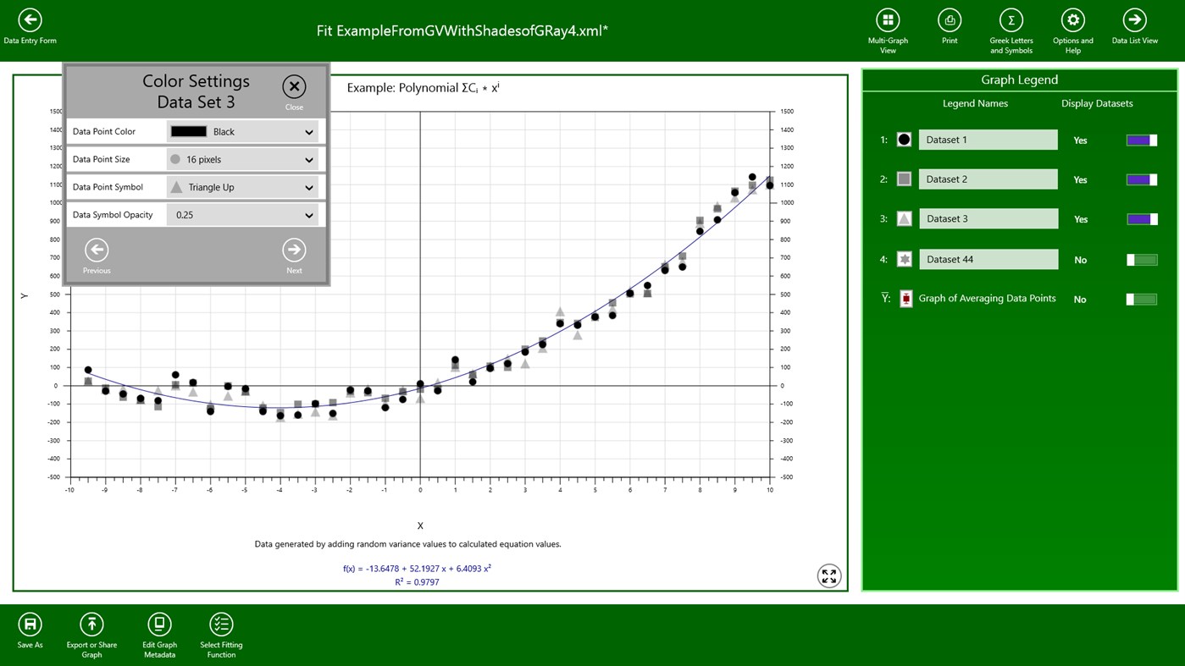The width and height of the screenshot is (1185, 666).
Task: Click the Save As icon
Action: [x=30, y=625]
